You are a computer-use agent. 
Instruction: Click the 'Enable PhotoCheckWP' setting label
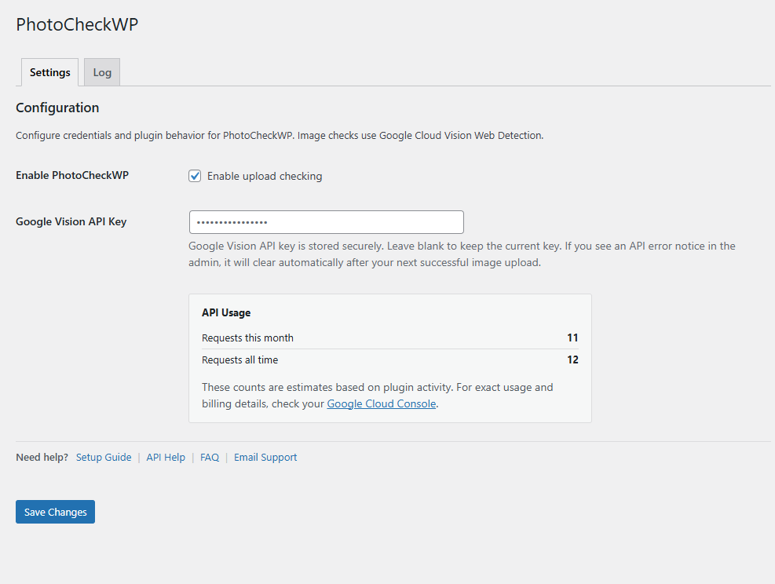tap(72, 175)
